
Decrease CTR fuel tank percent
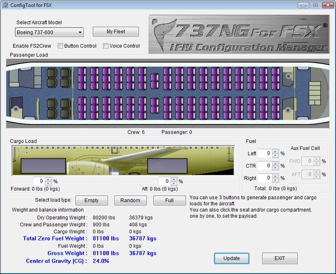tap(275, 168)
